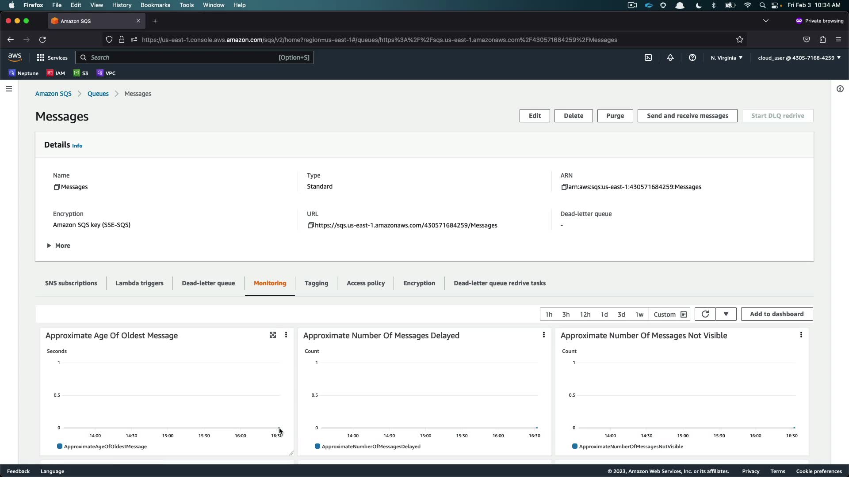Click the Purge button
The width and height of the screenshot is (849, 477).
click(x=615, y=116)
